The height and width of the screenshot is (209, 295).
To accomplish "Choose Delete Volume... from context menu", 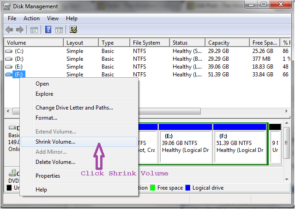I will (55, 162).
